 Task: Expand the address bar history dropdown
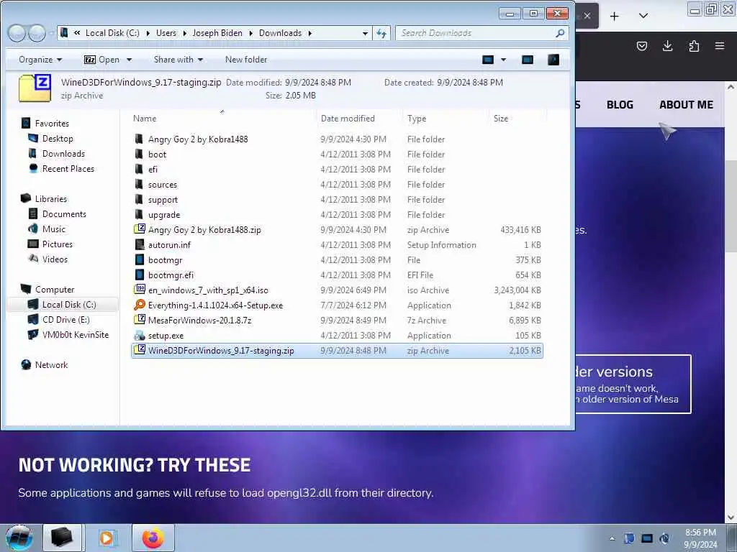[x=365, y=33]
